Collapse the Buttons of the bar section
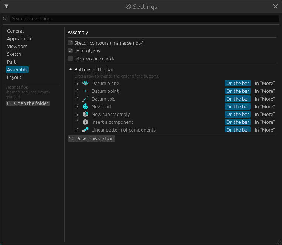The width and height of the screenshot is (282, 245). [71, 69]
